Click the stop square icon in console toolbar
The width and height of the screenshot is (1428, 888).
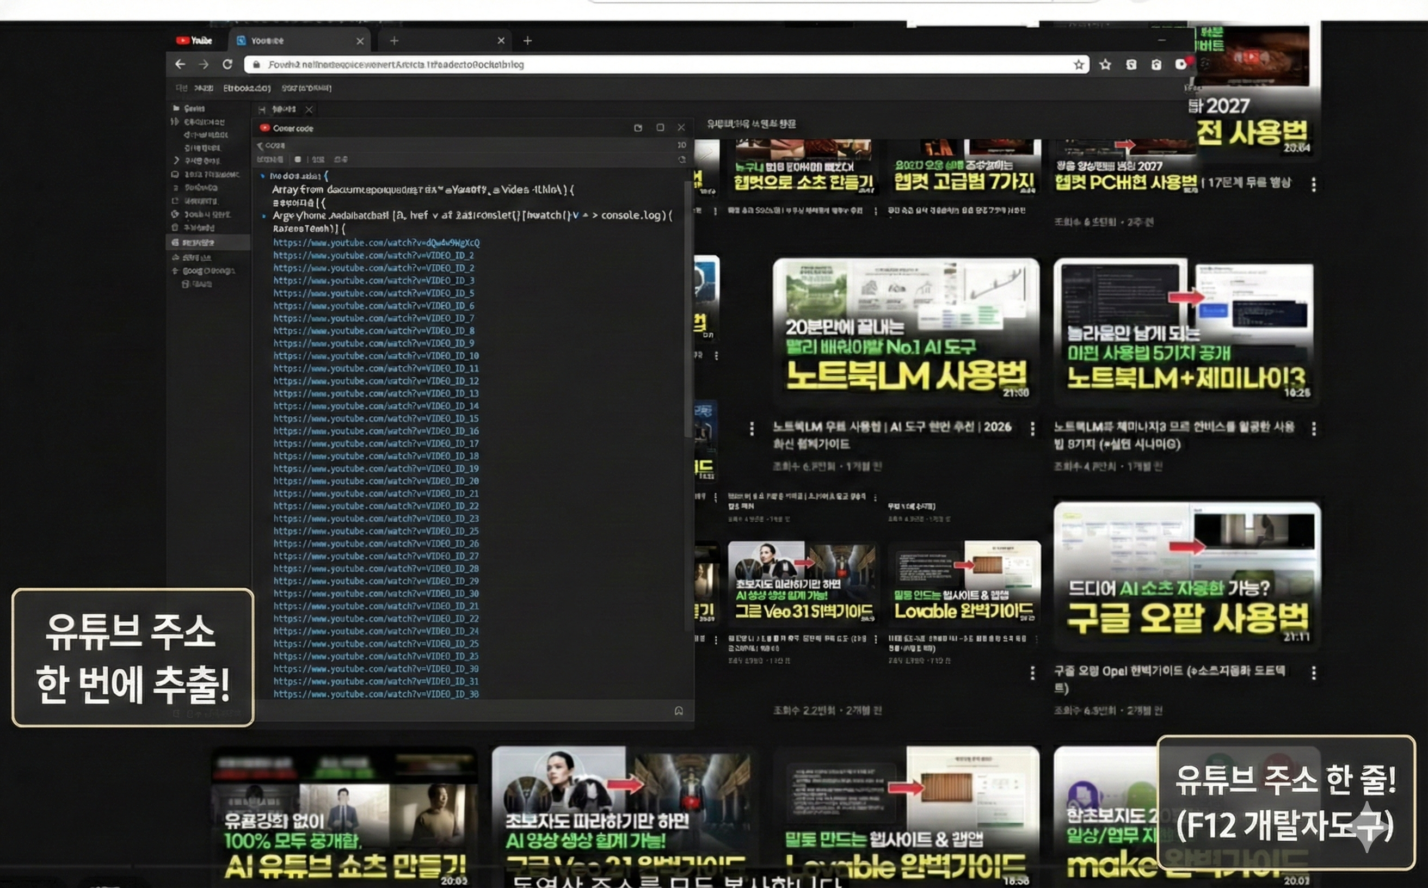(298, 160)
